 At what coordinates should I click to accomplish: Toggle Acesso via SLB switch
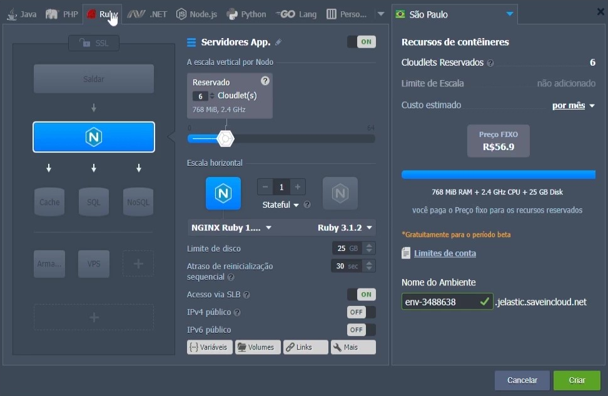pyautogui.click(x=362, y=295)
